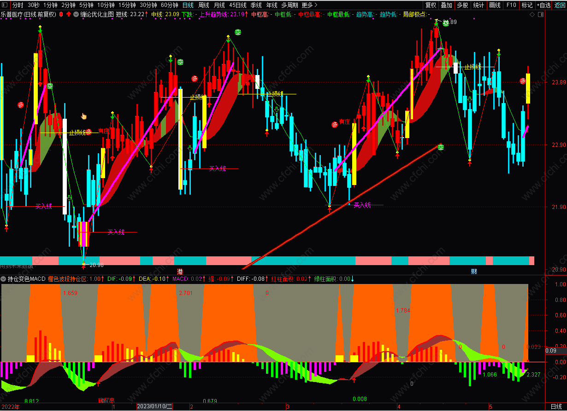Switch to the 月线 monthly chart
The image size is (567, 411).
pos(219,5)
